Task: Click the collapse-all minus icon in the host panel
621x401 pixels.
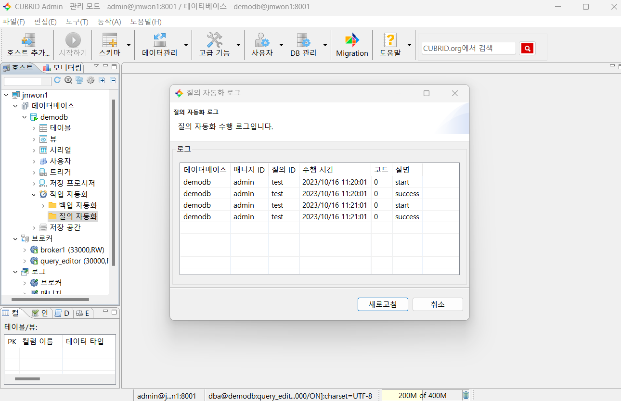Action: tap(113, 80)
